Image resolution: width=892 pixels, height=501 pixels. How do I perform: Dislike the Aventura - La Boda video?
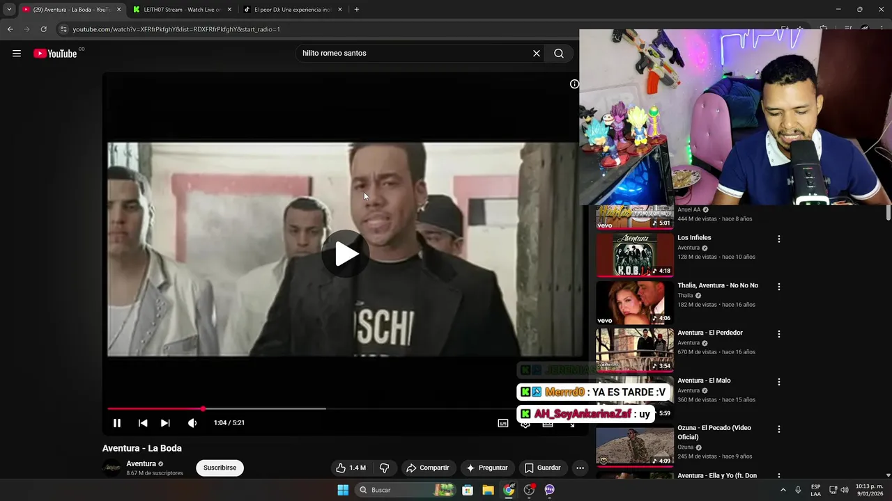click(384, 468)
